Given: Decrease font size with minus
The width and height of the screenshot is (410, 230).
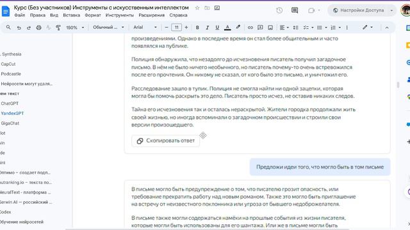Looking at the screenshot, I should pyautogui.click(x=167, y=27).
